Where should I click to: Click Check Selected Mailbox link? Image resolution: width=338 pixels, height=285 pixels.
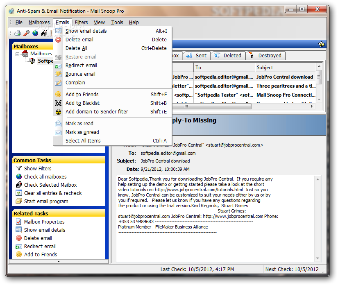50,185
